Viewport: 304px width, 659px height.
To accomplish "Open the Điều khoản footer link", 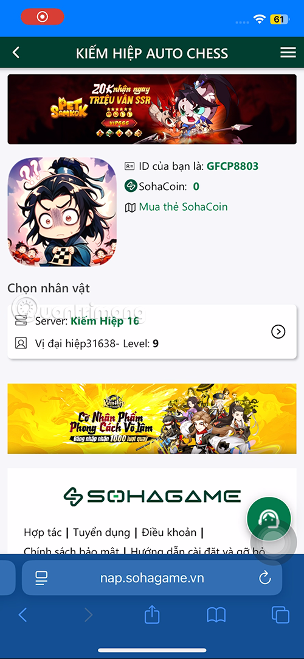I will point(169,532).
